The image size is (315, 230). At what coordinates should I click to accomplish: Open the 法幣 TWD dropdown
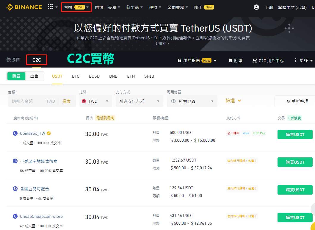click(x=95, y=101)
